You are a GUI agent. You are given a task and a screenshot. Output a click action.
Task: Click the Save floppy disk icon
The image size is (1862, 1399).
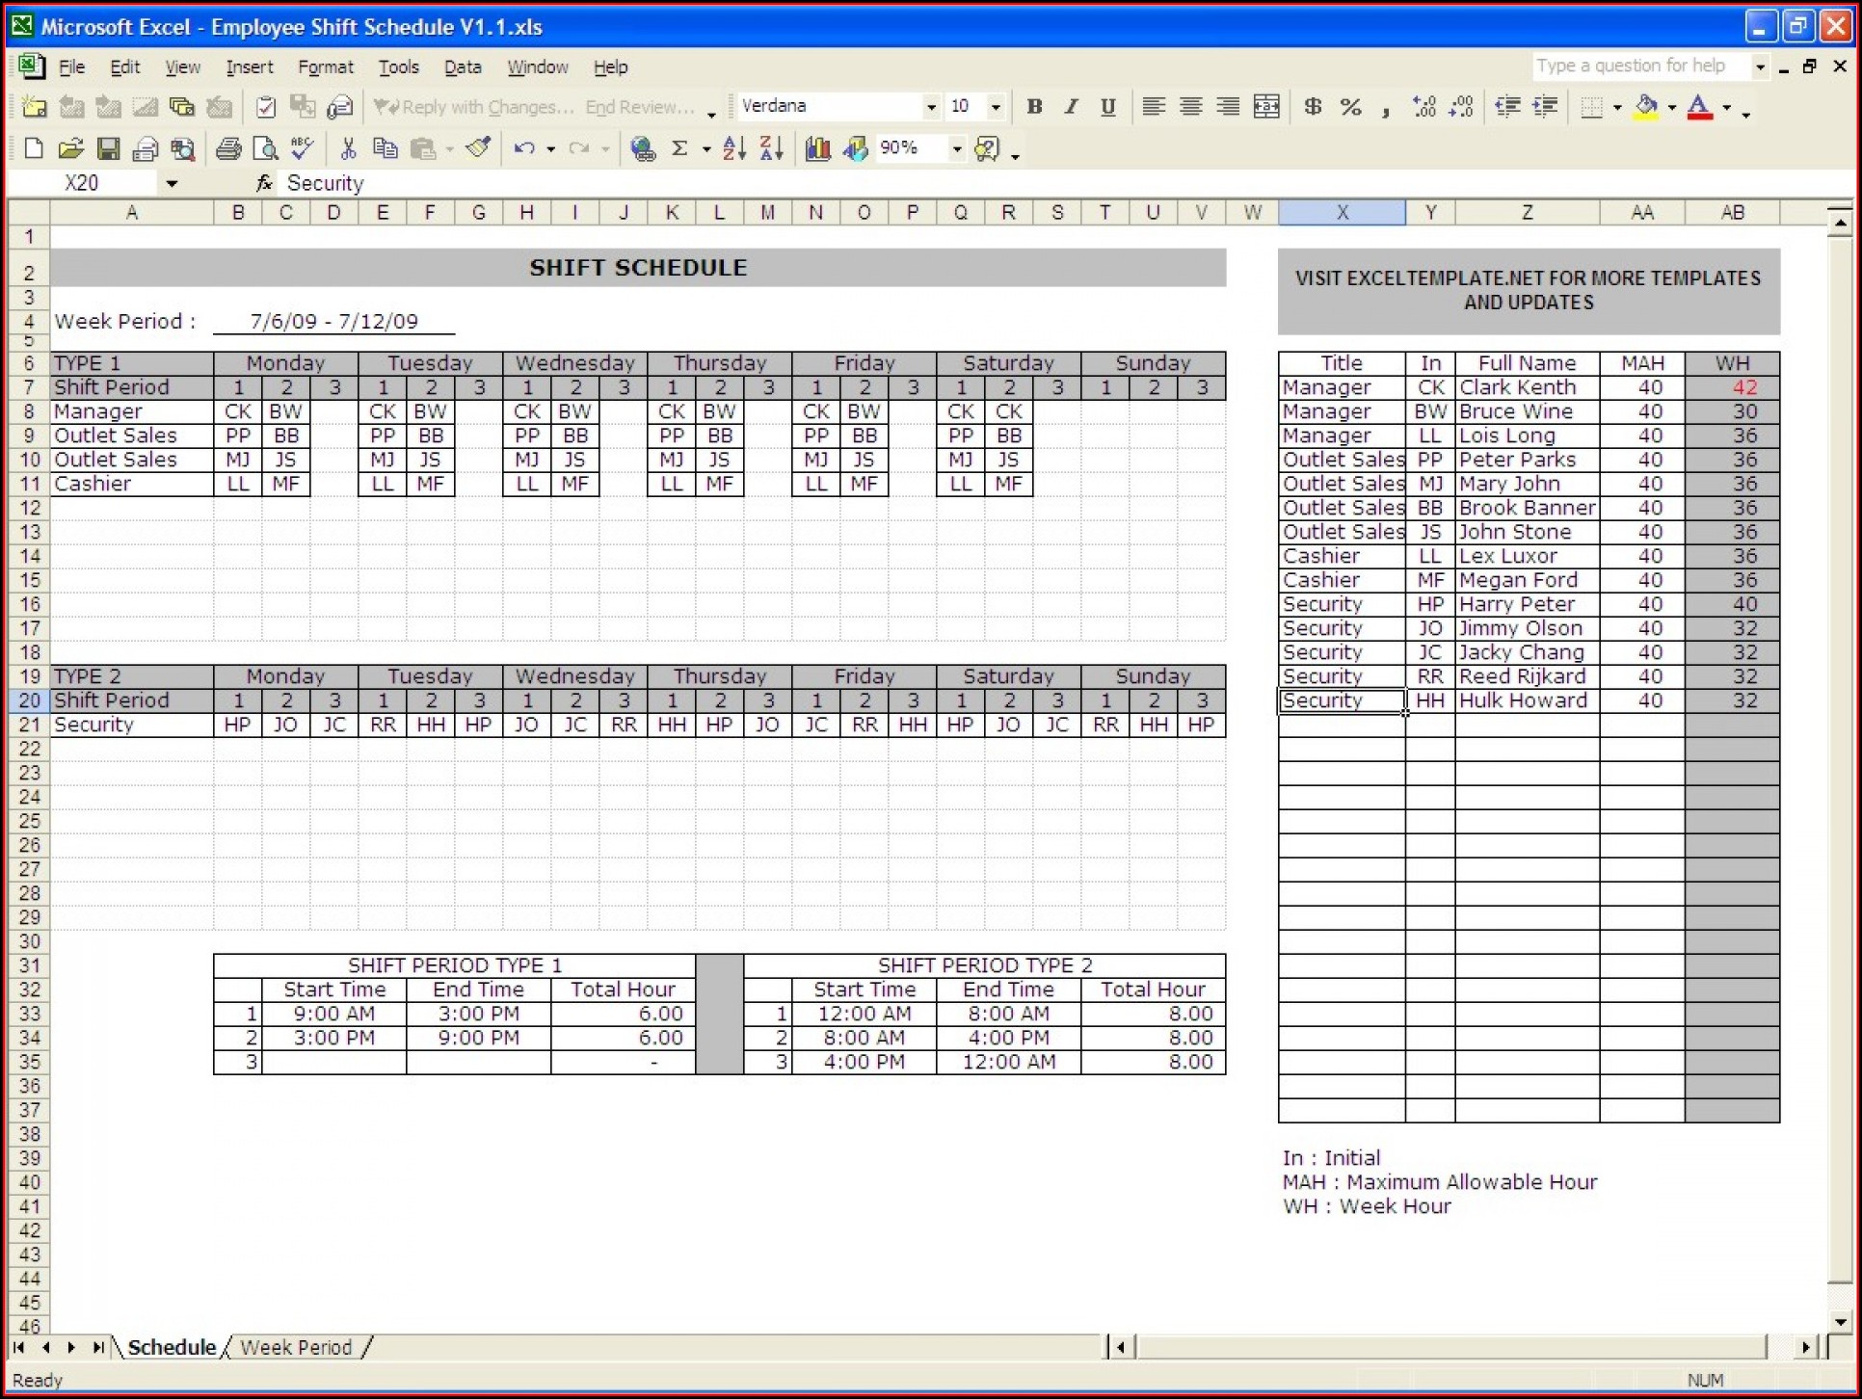pyautogui.click(x=108, y=149)
